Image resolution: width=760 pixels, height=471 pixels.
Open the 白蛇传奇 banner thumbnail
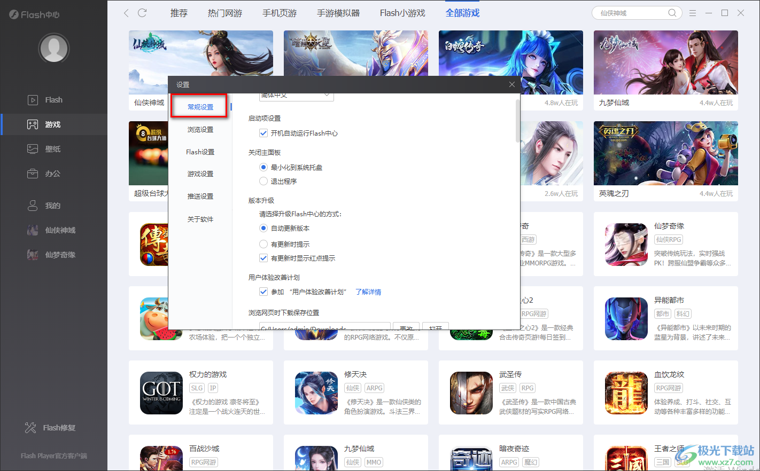pos(511,53)
